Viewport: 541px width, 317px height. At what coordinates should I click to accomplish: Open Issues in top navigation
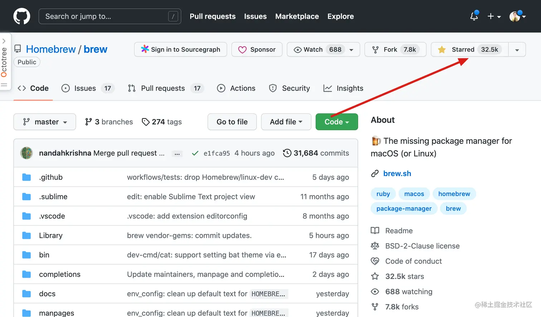[x=255, y=16]
